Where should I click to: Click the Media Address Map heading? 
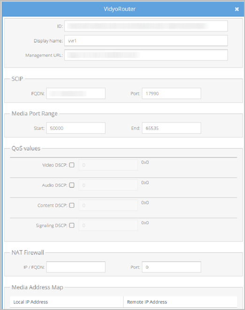(x=38, y=287)
